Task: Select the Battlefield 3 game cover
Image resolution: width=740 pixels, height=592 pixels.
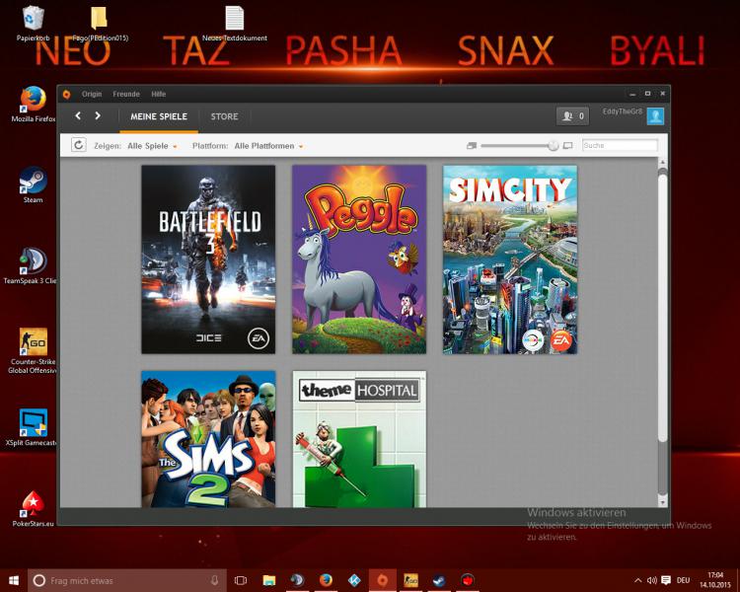Action: [x=208, y=259]
